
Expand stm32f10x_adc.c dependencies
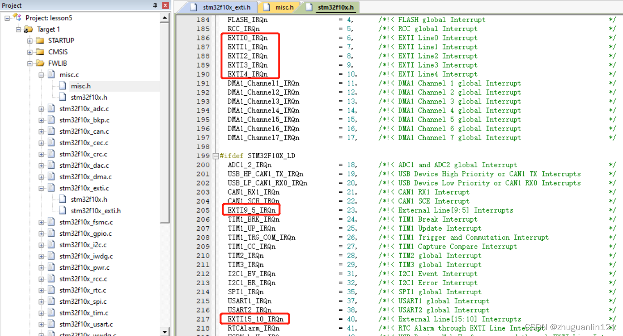click(41, 109)
